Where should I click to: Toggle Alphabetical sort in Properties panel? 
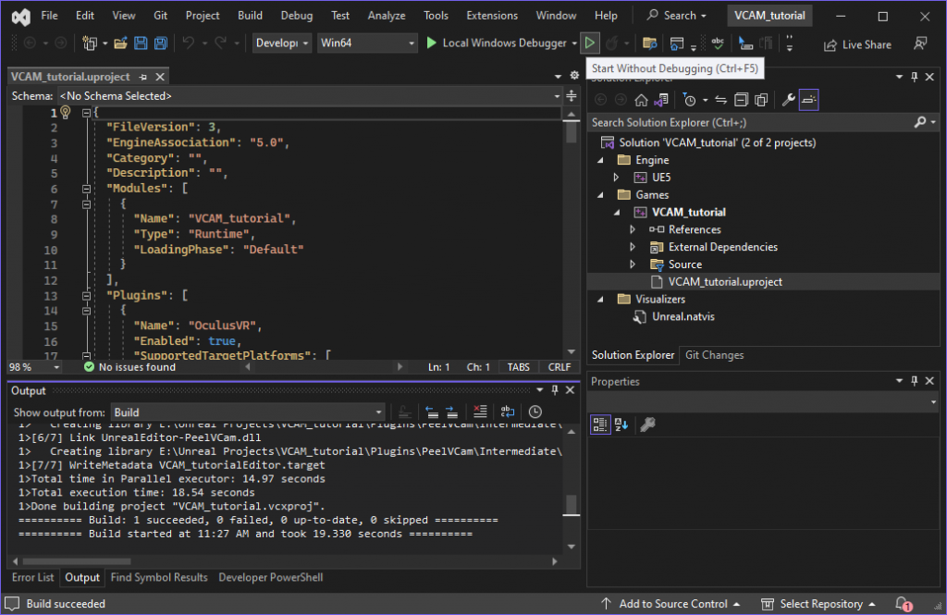(621, 424)
